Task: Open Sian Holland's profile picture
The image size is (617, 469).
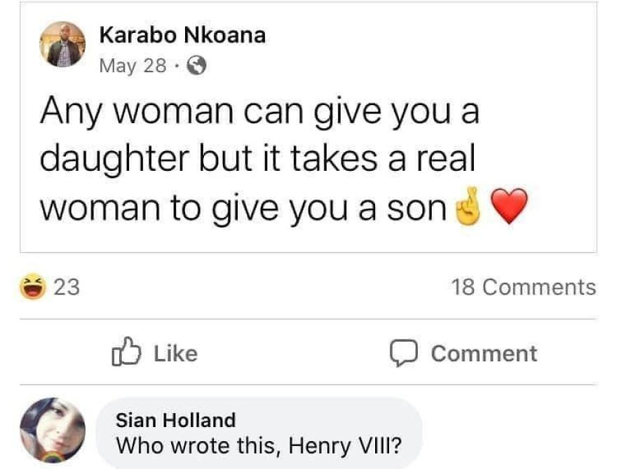Action: [53, 430]
